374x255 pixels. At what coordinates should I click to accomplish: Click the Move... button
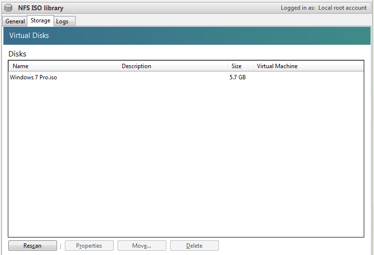tap(142, 246)
